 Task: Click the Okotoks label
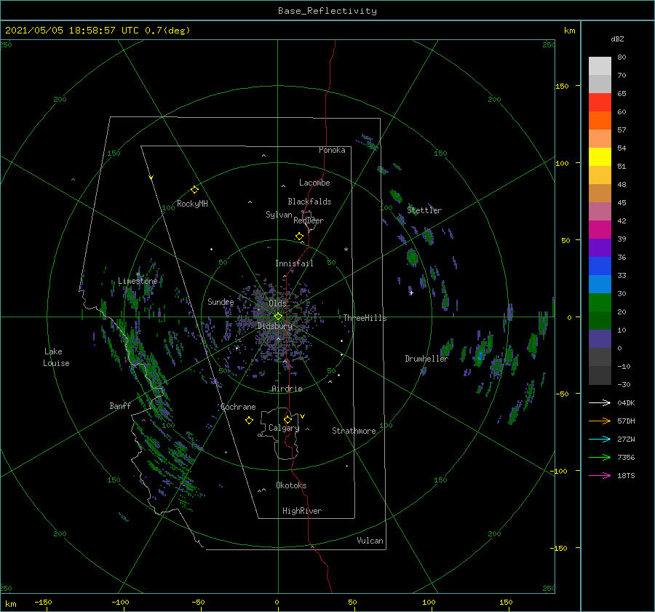[292, 485]
